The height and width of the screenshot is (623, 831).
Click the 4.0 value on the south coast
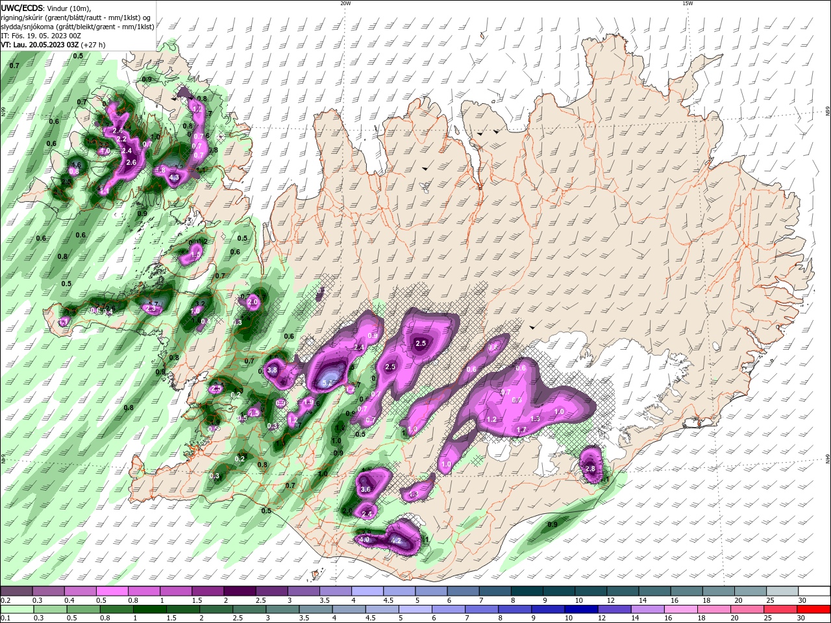pos(364,539)
